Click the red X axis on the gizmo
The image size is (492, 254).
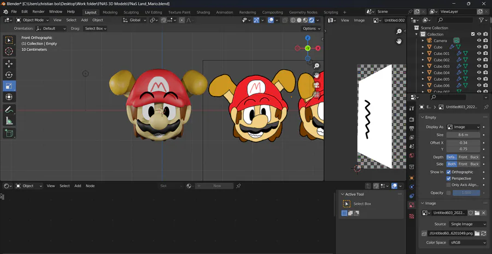tap(318, 48)
